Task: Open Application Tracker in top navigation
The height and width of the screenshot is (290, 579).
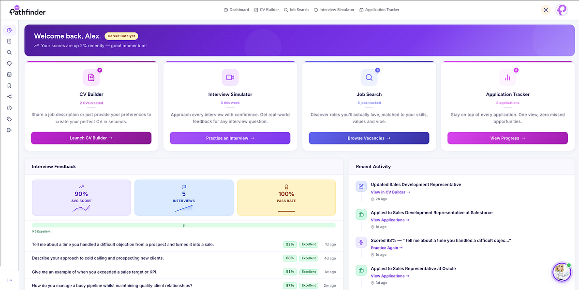Action: click(x=379, y=10)
